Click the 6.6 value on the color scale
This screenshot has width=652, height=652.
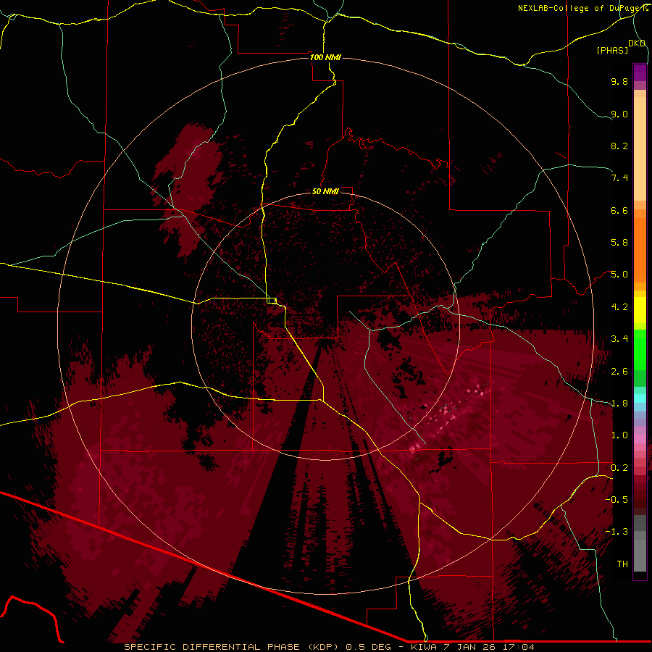(x=619, y=210)
